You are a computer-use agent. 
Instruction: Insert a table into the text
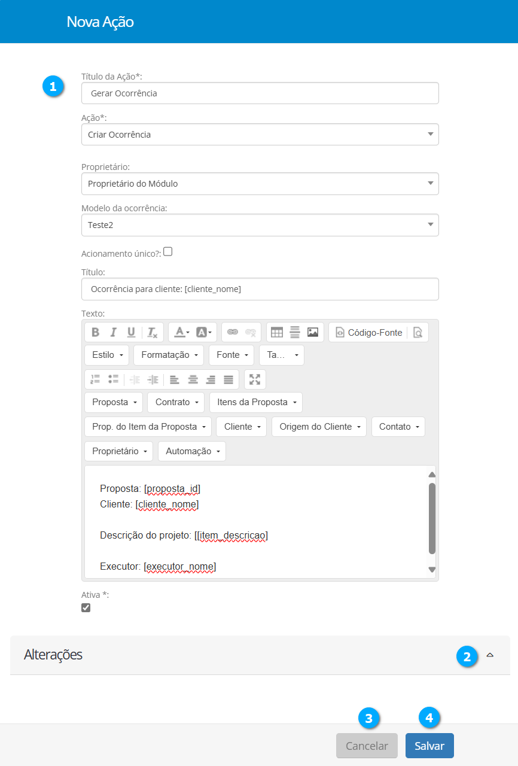(x=277, y=332)
